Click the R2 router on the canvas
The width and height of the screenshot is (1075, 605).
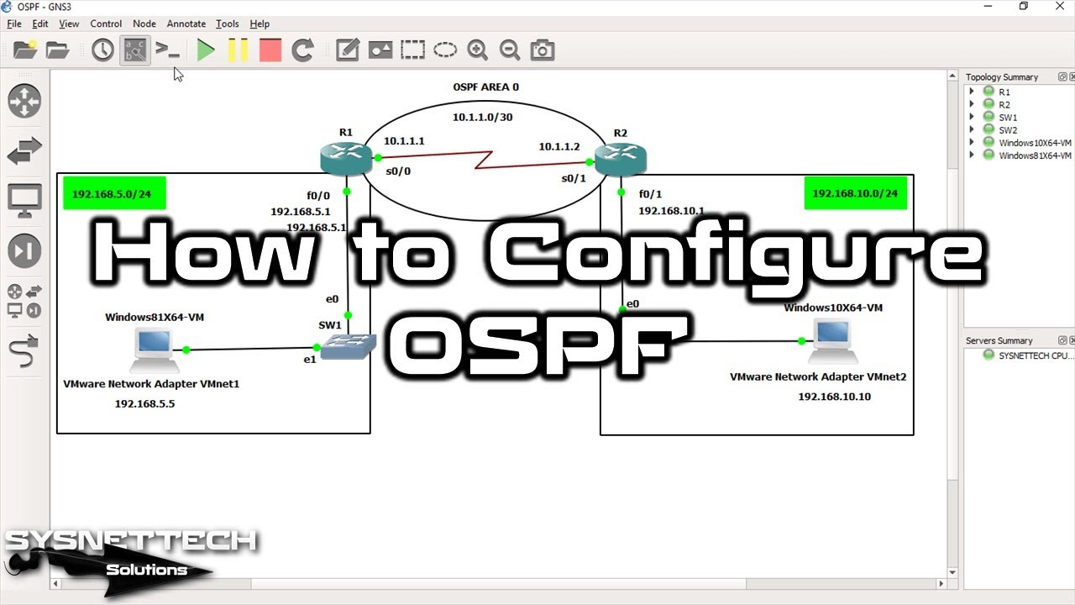[621, 159]
